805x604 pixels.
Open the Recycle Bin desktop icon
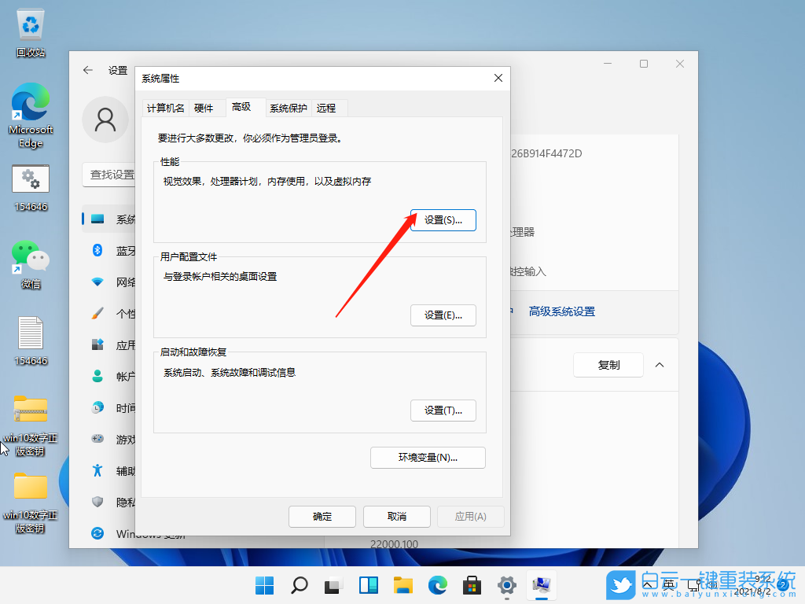[x=30, y=24]
